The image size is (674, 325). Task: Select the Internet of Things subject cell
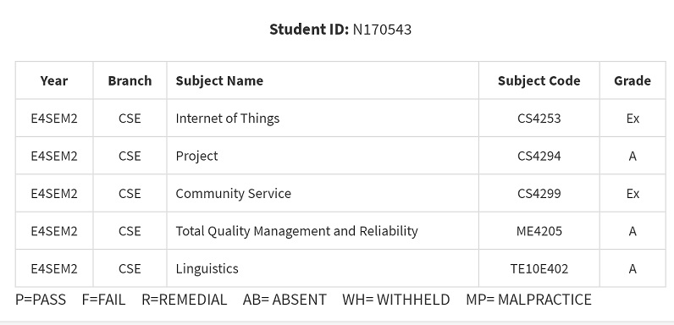tap(323, 118)
